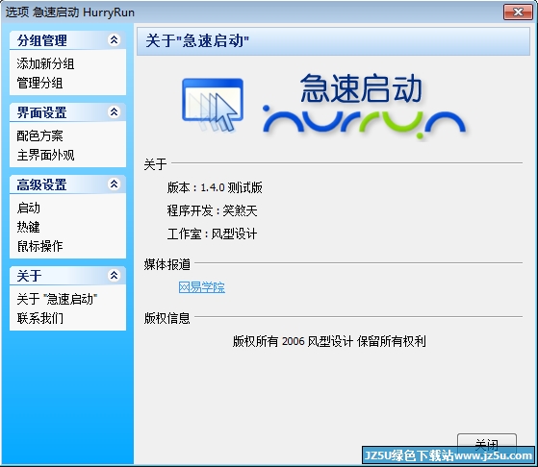This screenshot has height=467, width=538.
Task: Close the options window with the X
Action: tap(518, 12)
